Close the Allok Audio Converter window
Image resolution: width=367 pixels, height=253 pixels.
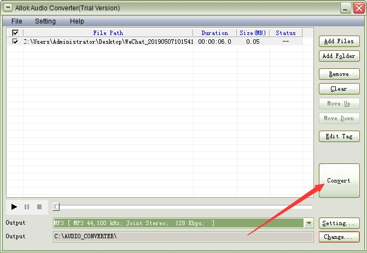pos(359,8)
